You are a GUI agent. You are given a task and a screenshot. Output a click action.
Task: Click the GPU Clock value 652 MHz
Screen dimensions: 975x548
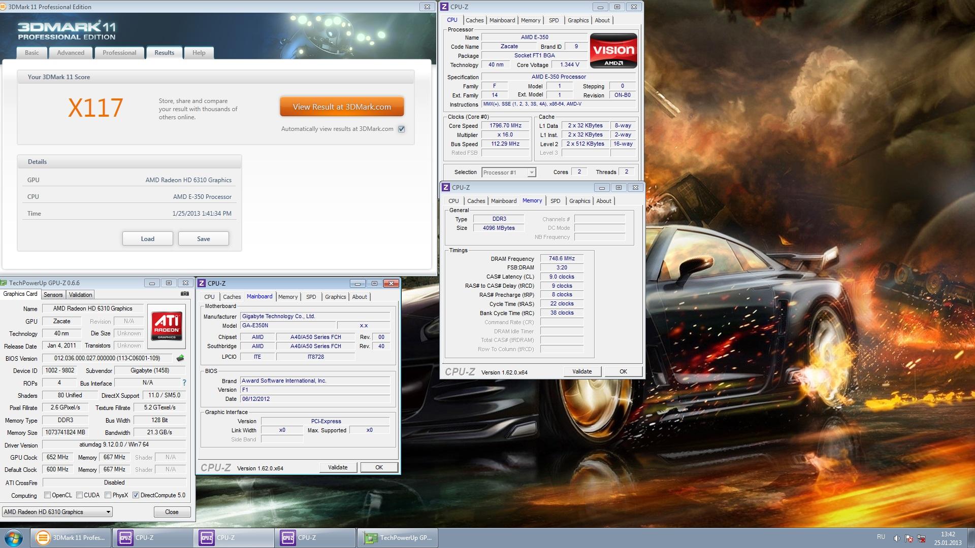click(x=57, y=457)
